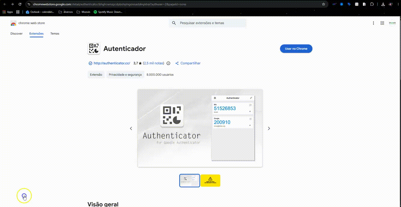Open the Web Store three-dot options menu
This screenshot has width=401, height=207.
pyautogui.click(x=373, y=23)
